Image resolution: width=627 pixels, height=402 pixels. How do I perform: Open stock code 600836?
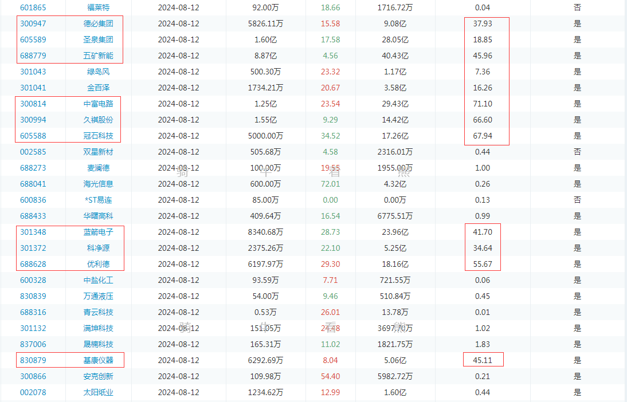tap(33, 200)
